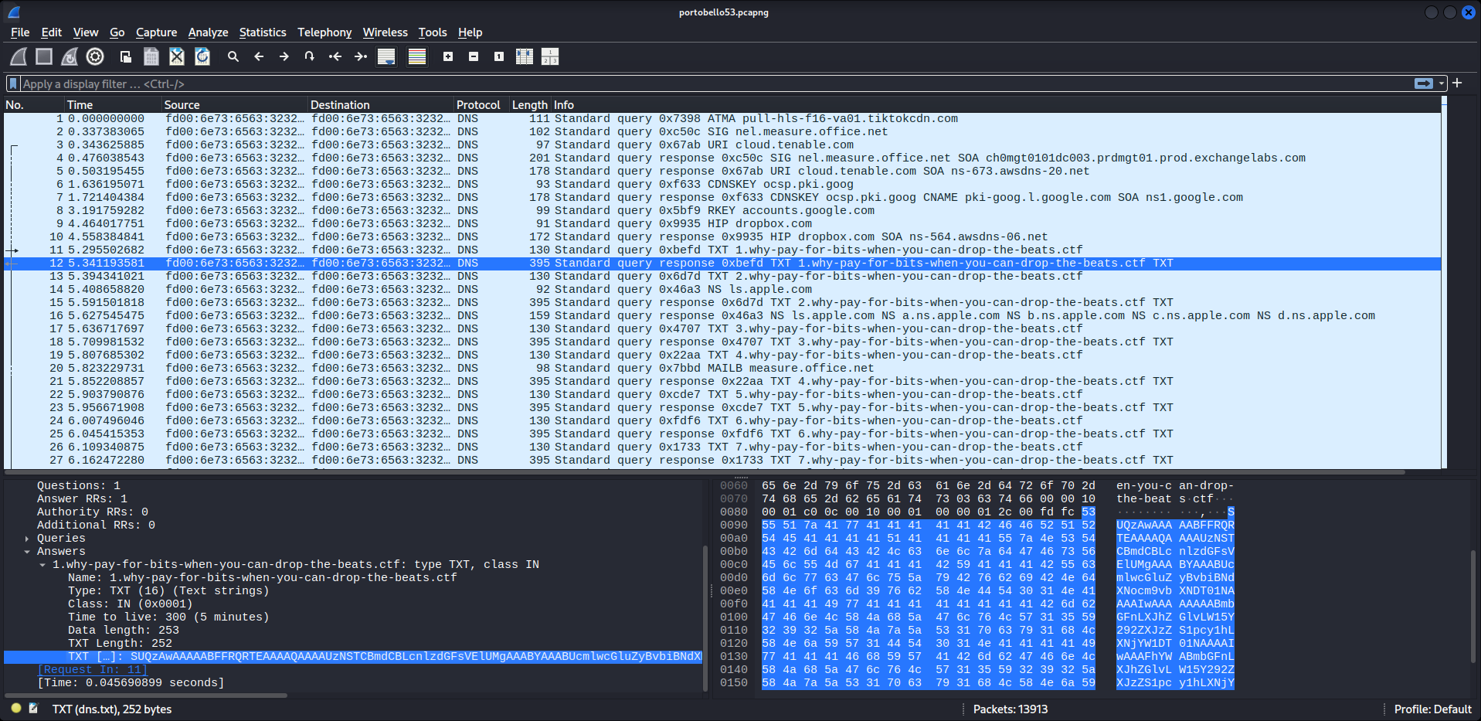Open expert information via yellow status circle
This screenshot has height=721, width=1481.
16,708
